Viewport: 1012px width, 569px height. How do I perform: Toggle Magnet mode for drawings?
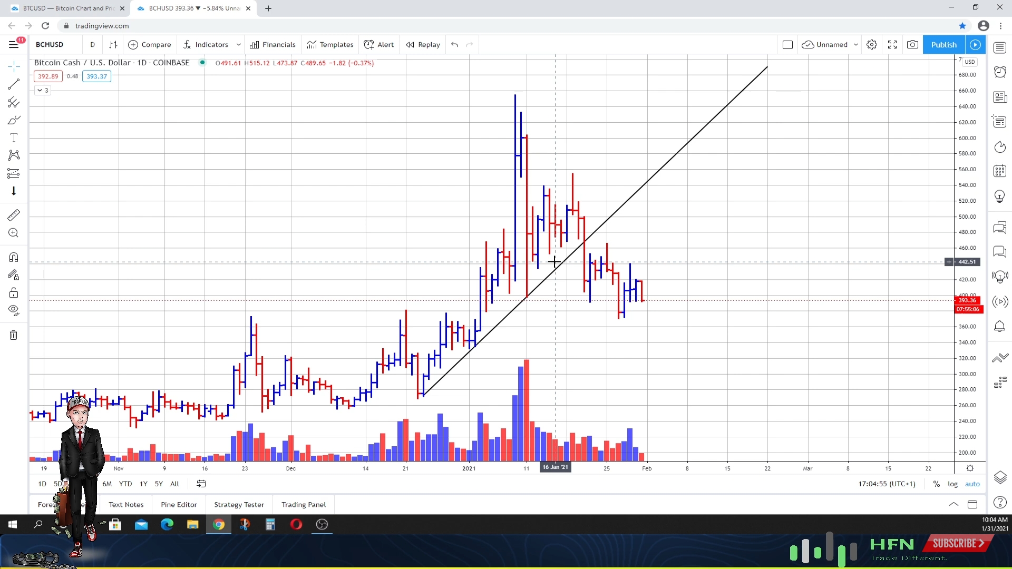pyautogui.click(x=14, y=257)
